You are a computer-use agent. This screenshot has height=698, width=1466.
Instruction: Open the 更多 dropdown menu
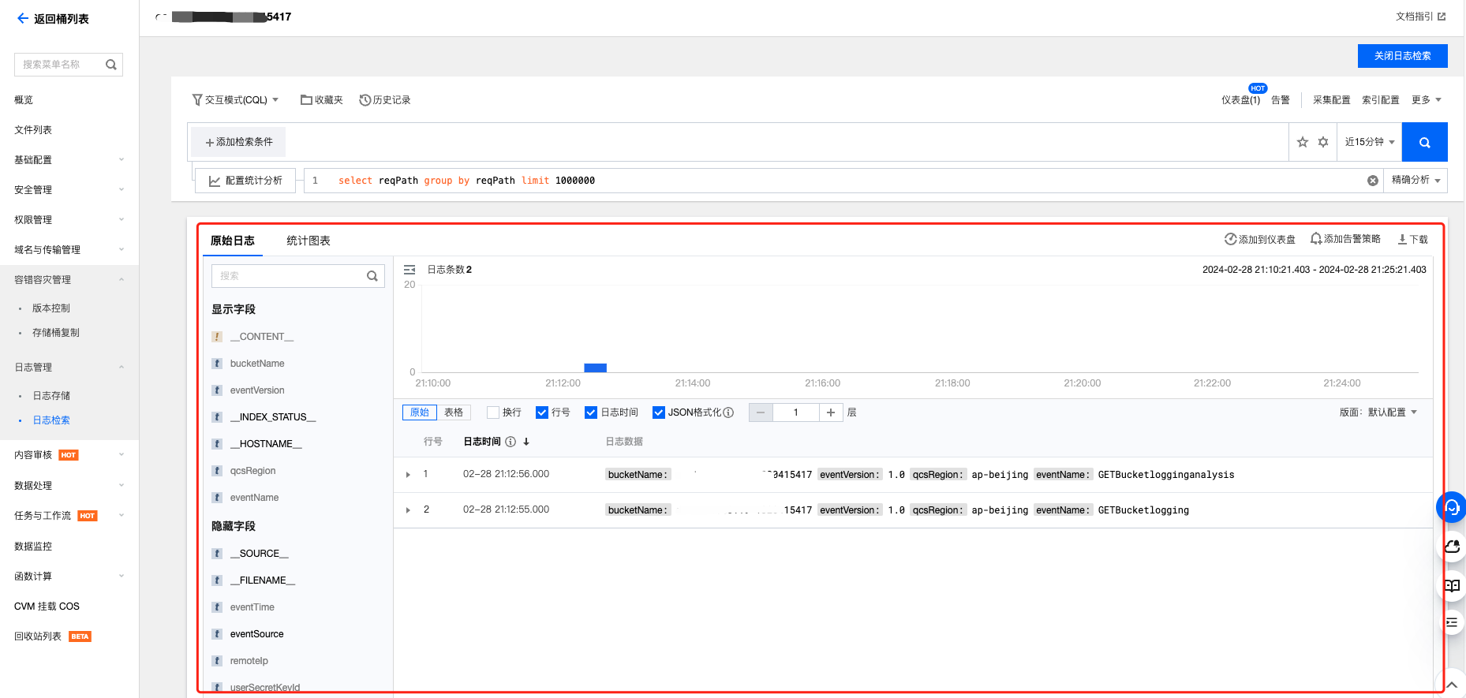click(1427, 100)
